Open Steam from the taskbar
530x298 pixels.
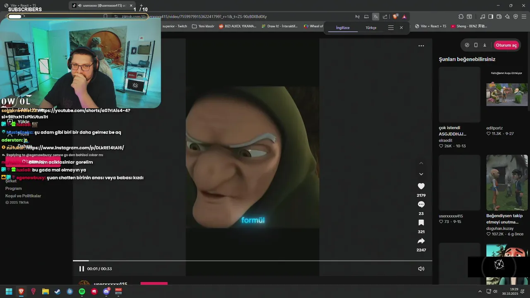[58, 291]
